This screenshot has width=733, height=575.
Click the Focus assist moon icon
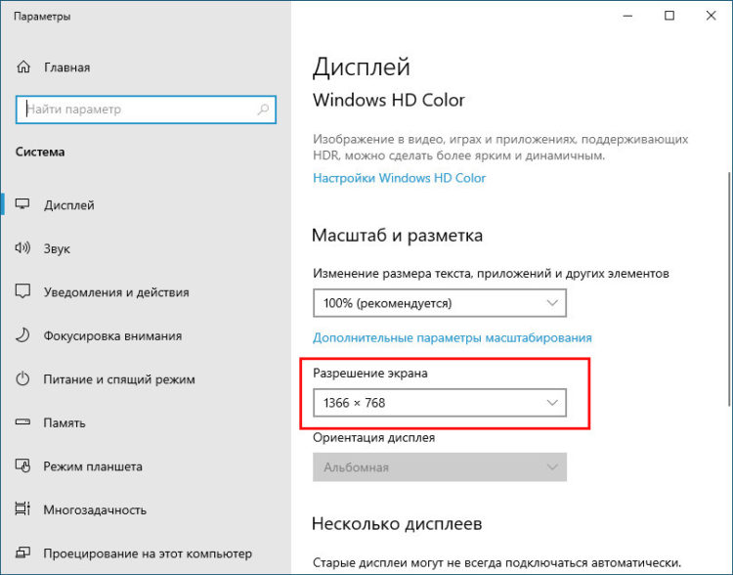(23, 335)
